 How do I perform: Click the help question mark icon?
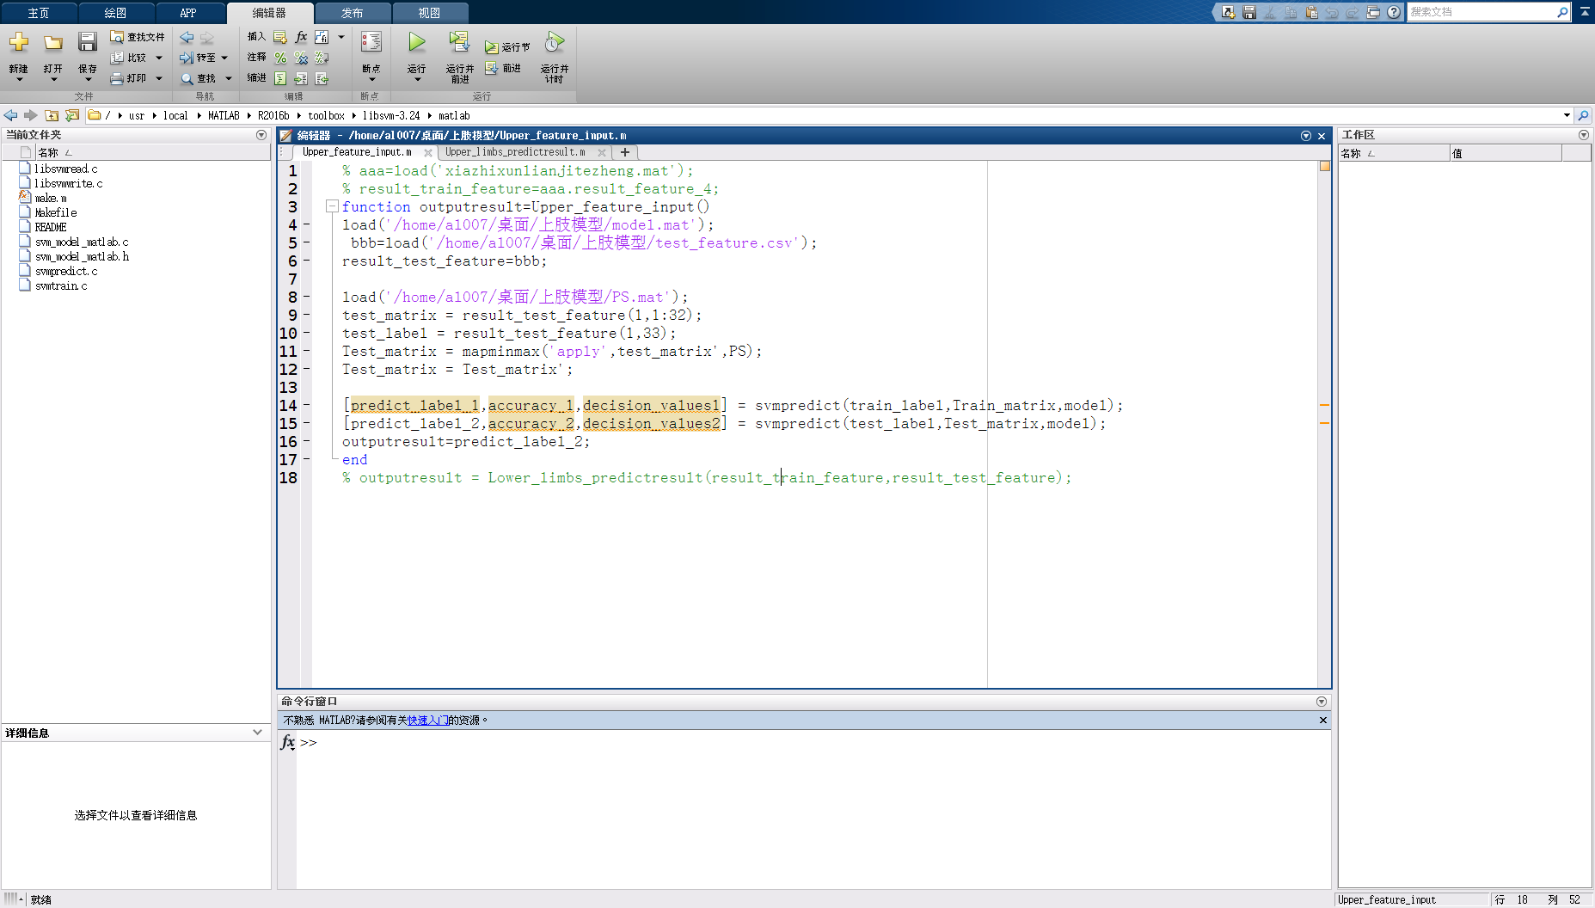pos(1394,12)
